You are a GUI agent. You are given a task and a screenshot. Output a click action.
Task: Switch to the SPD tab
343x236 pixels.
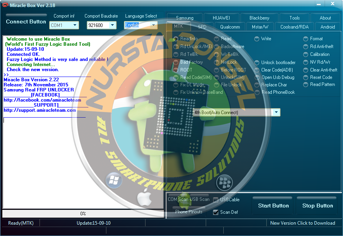point(202,27)
